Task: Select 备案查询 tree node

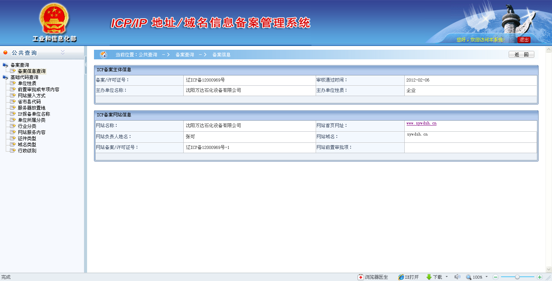Action: click(x=20, y=65)
